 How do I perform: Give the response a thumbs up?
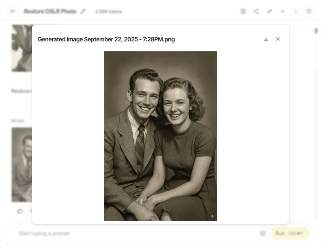[x=20, y=211]
